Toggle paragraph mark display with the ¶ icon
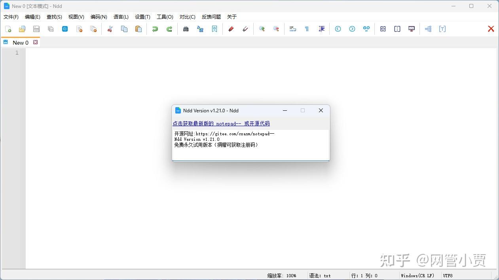 [307, 28]
